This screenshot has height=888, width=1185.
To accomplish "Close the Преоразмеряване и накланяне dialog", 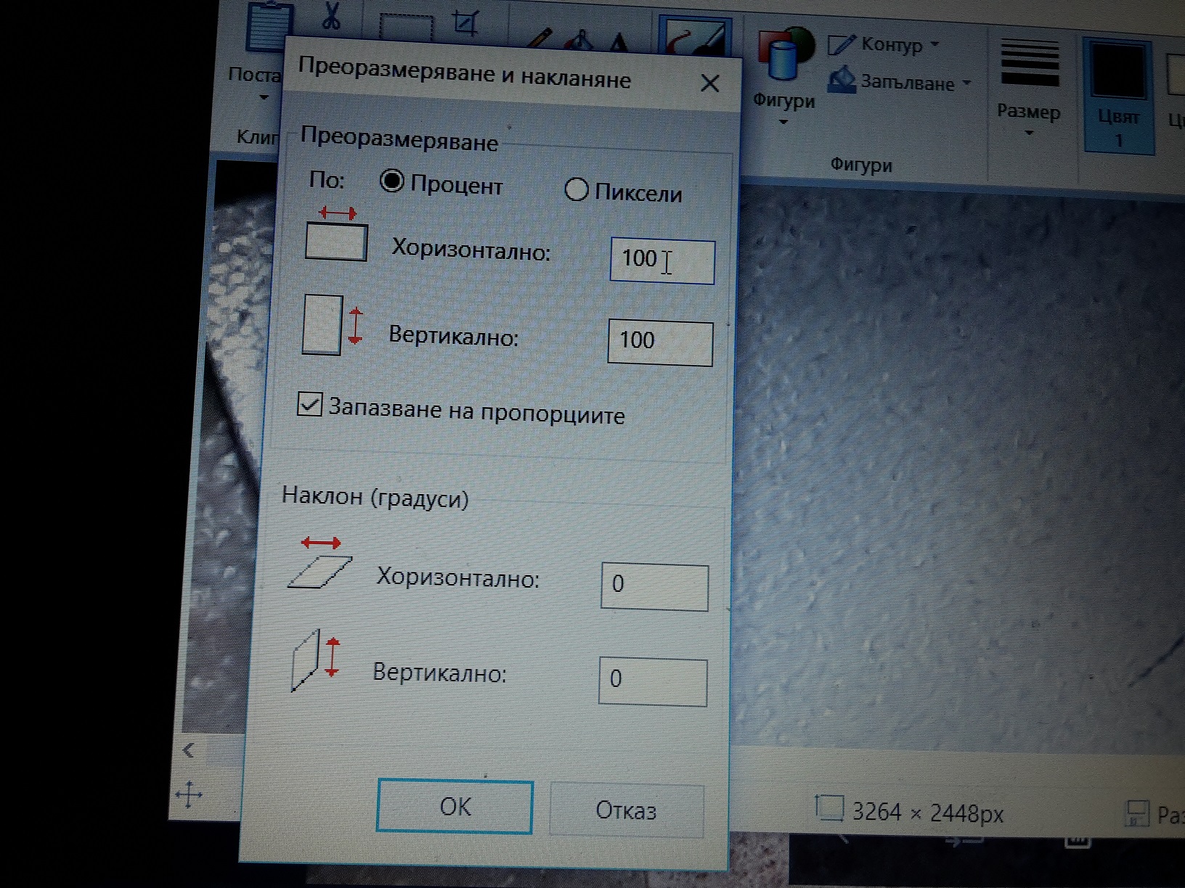I will point(709,84).
